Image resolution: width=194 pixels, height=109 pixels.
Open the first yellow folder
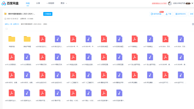(x=12, y=39)
